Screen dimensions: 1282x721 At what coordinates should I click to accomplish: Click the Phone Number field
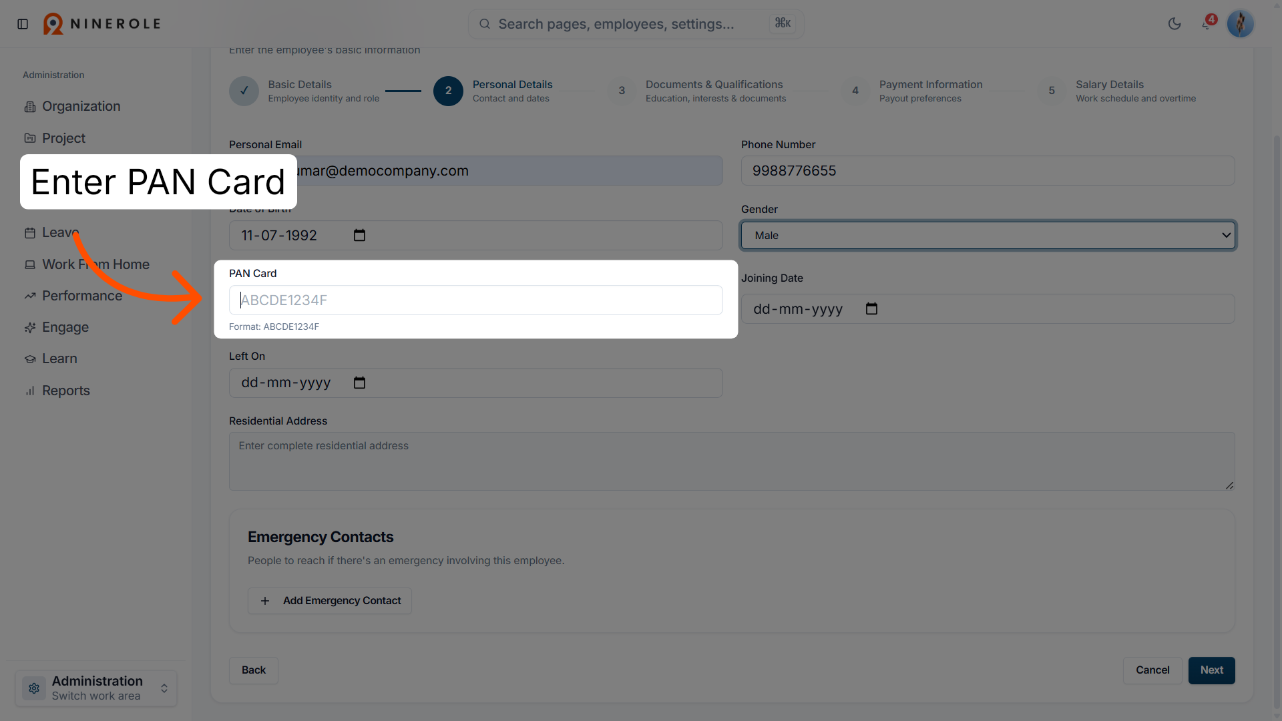point(988,171)
